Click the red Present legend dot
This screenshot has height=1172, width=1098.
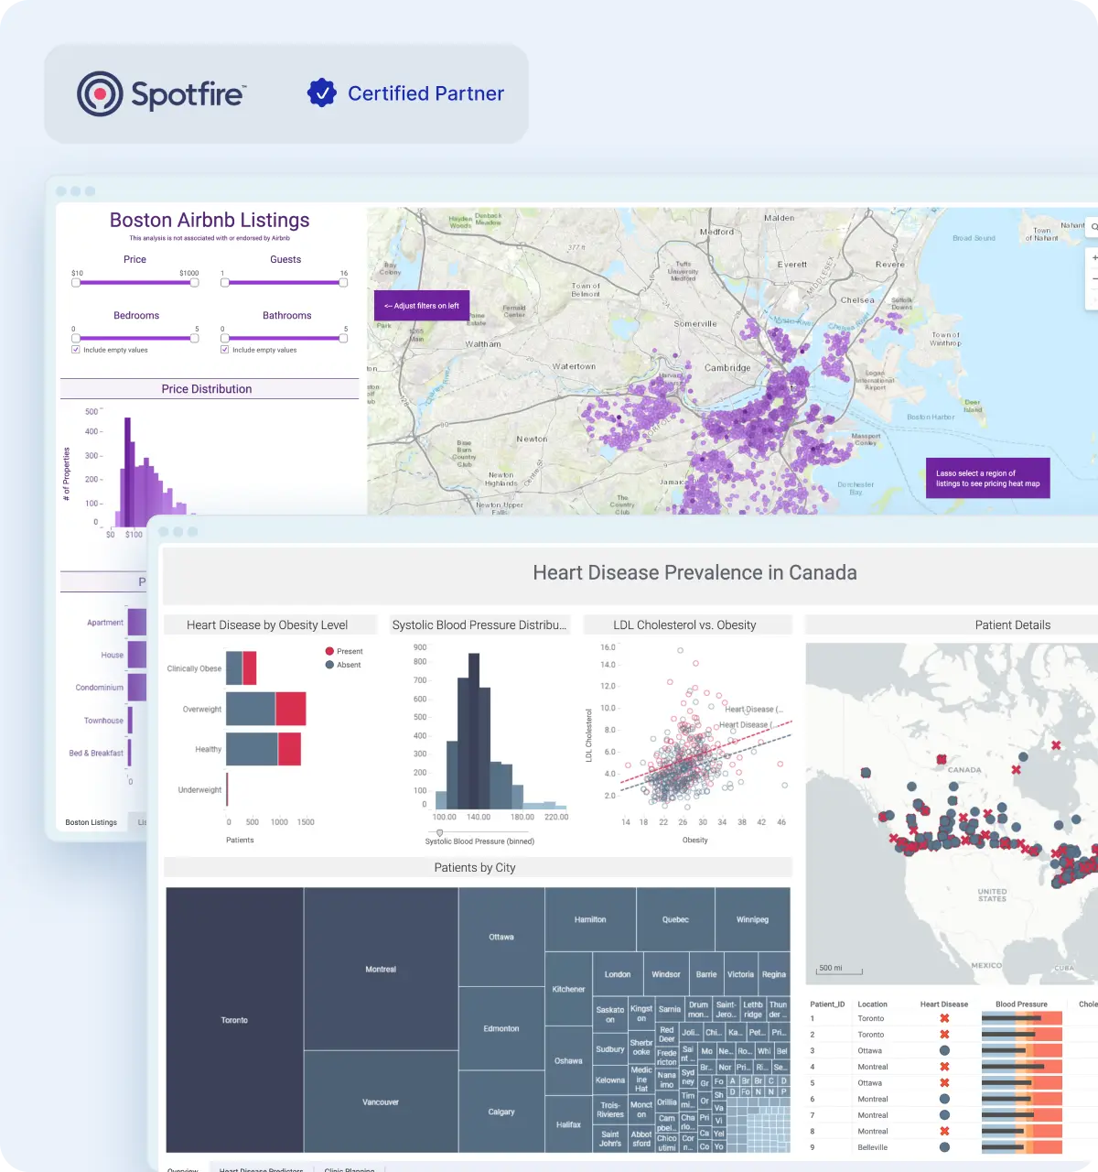(x=329, y=650)
